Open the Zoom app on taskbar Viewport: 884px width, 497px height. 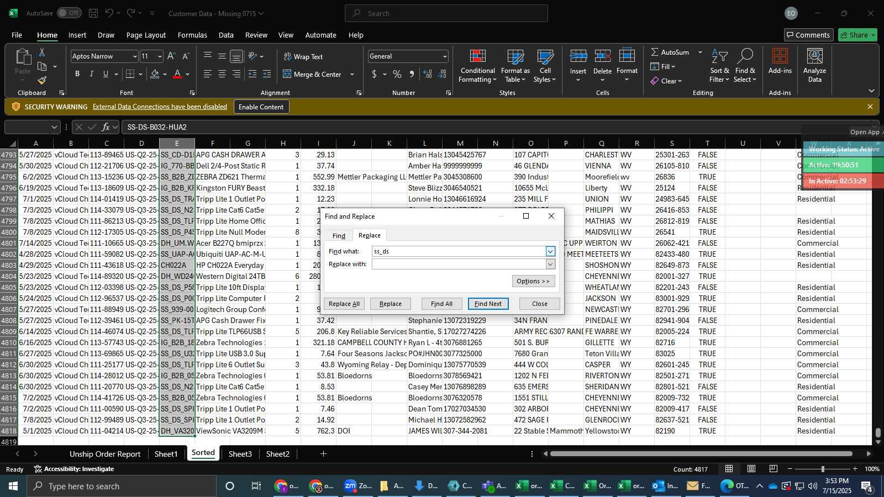[x=358, y=486]
